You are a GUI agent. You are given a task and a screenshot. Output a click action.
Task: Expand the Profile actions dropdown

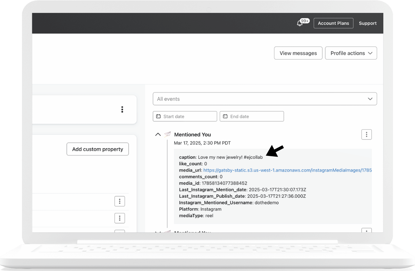click(x=351, y=53)
